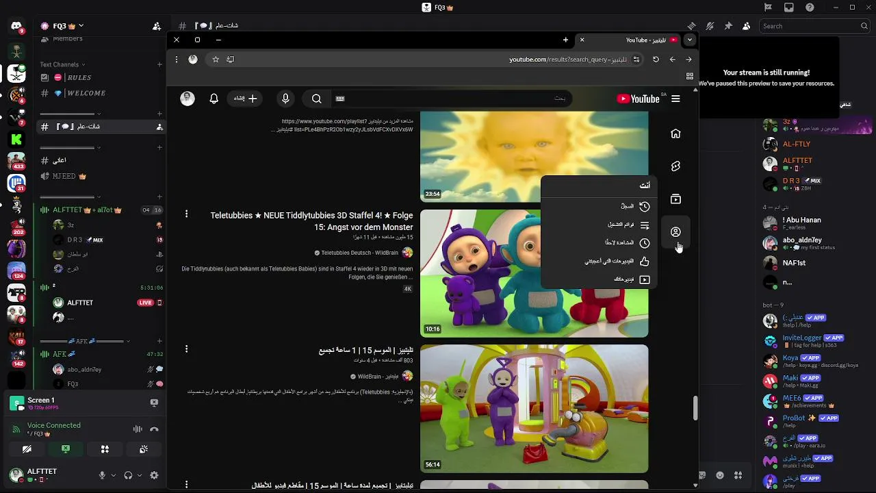Screen dimensions: 876x493
Task: Open Teletubbies Tiddlytubbies video title
Action: coord(311,221)
